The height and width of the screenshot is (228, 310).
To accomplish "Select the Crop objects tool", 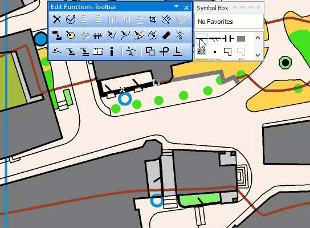I will (153, 19).
